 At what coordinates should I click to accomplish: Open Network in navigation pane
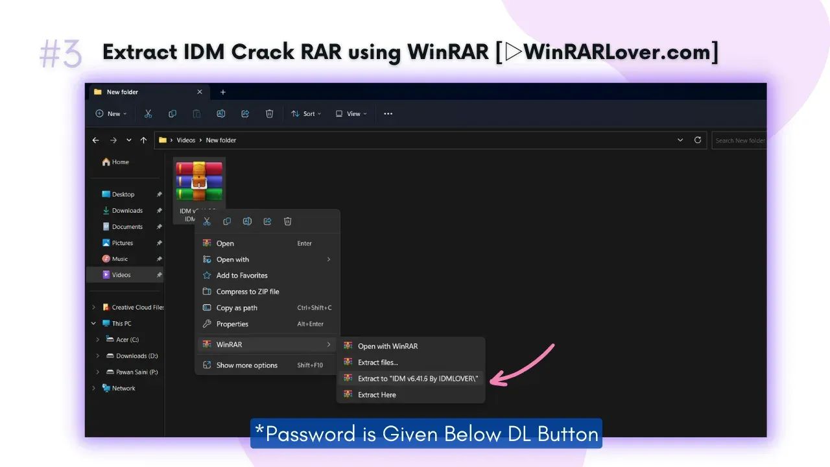pyautogui.click(x=119, y=389)
